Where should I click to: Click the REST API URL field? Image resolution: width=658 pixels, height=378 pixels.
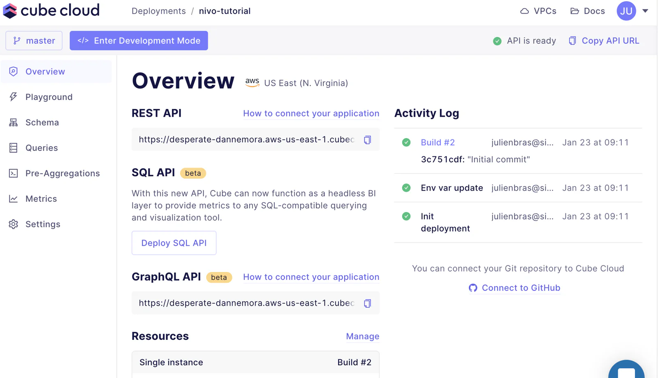255,140
